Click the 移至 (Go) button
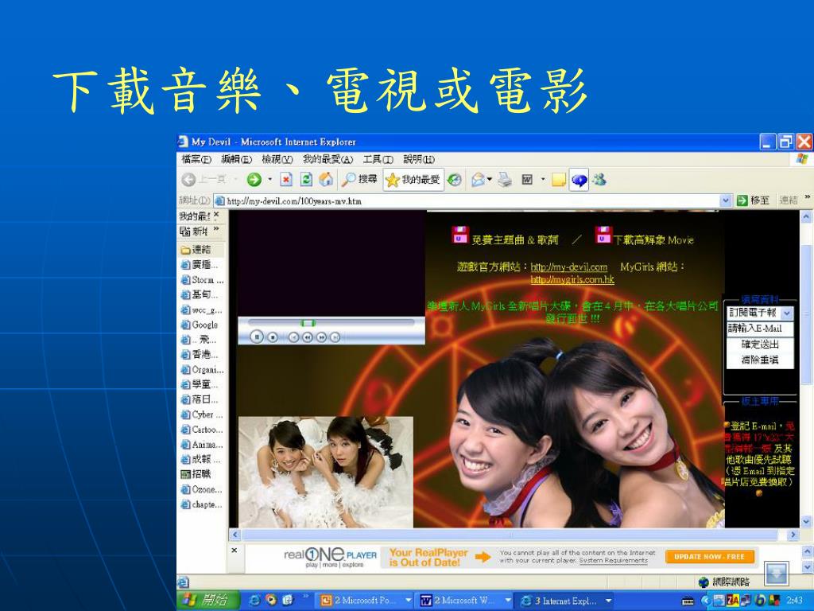Image resolution: width=814 pixels, height=611 pixels. pos(754,200)
